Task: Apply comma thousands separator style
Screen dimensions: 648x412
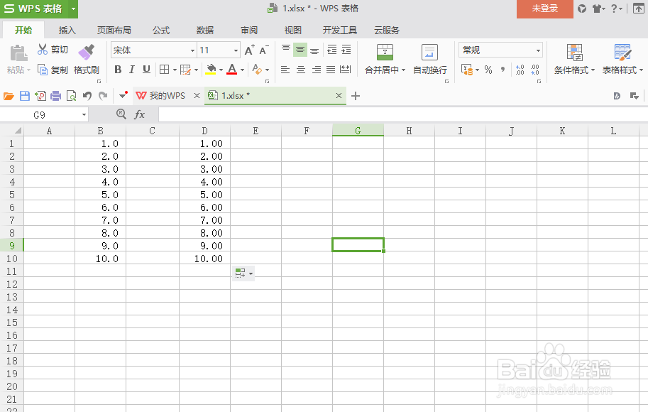Action: click(x=503, y=70)
